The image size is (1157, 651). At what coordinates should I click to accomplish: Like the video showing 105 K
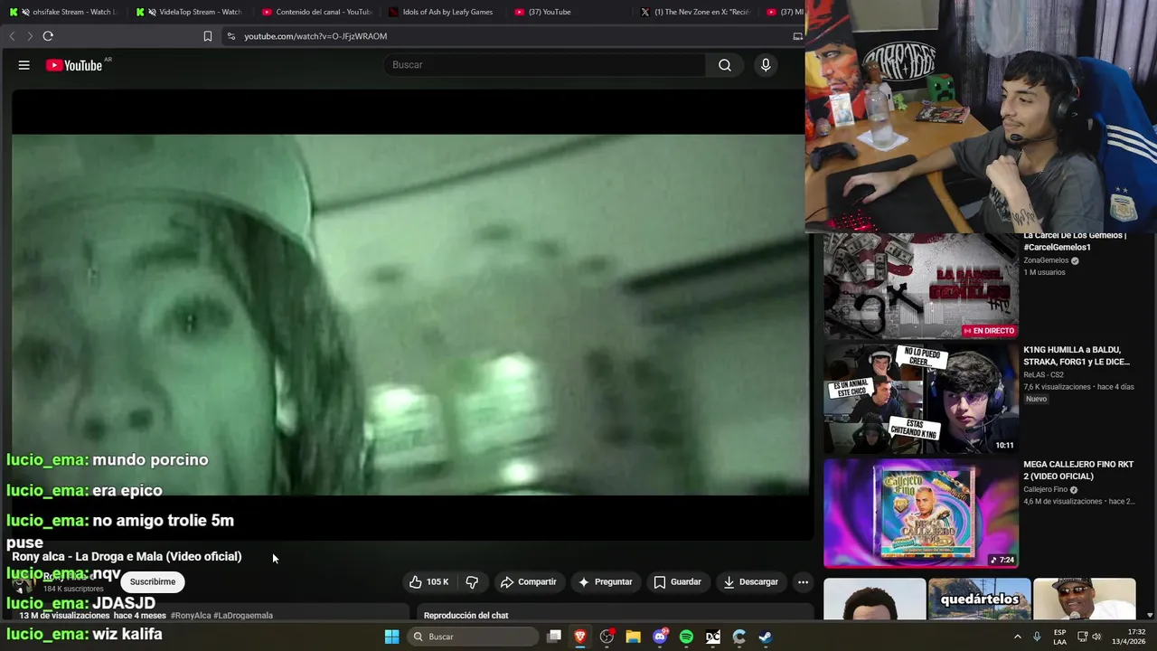pos(429,582)
